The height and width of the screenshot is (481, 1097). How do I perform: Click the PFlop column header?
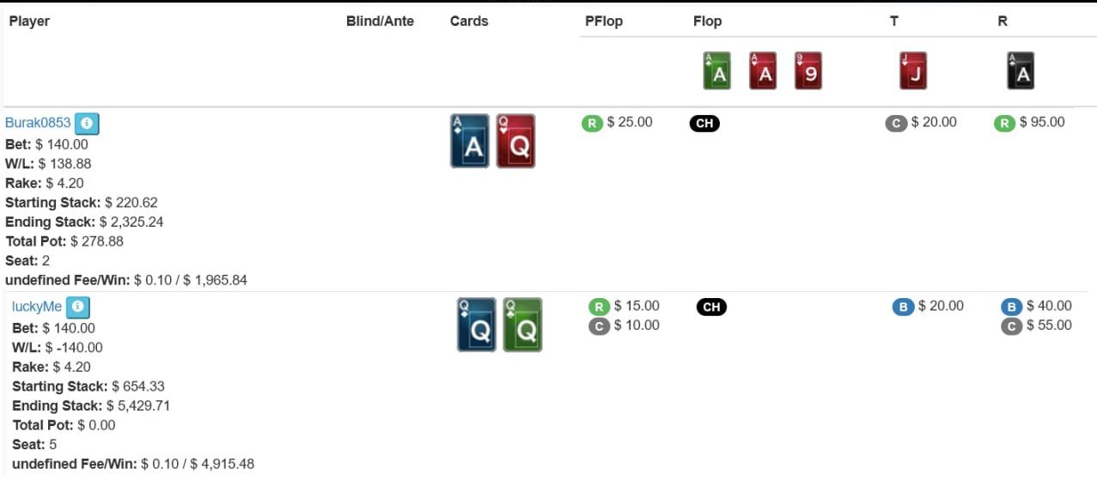603,21
